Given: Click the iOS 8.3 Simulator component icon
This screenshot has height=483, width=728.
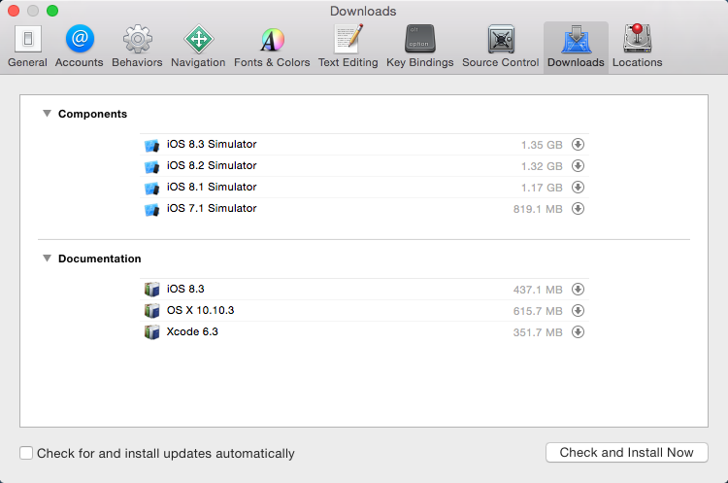Looking at the screenshot, I should click(x=151, y=145).
